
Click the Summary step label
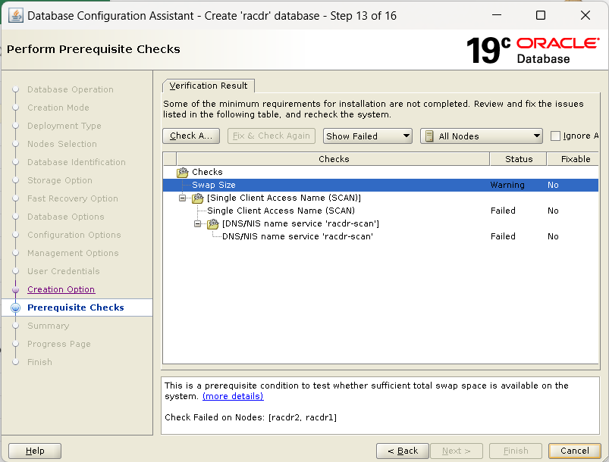(49, 326)
